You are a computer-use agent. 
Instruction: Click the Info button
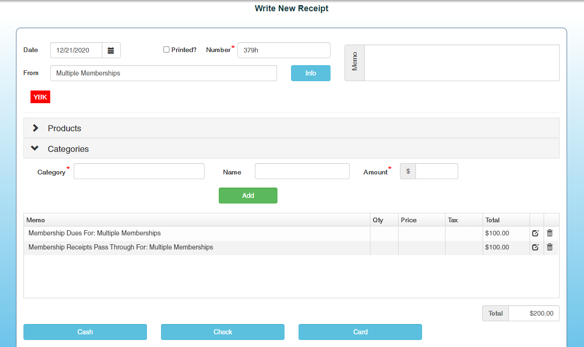[x=310, y=73]
